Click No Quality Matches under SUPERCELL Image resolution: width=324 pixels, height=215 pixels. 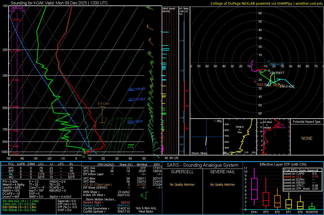tap(182, 185)
